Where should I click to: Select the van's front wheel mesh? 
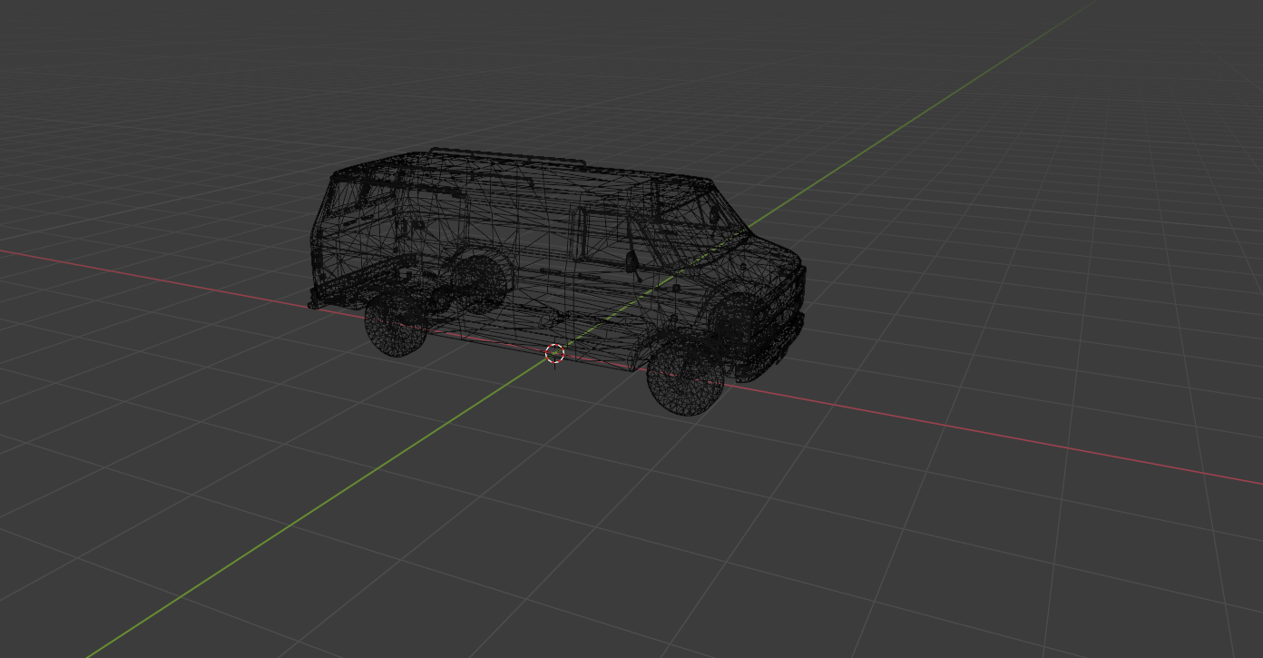[685, 376]
